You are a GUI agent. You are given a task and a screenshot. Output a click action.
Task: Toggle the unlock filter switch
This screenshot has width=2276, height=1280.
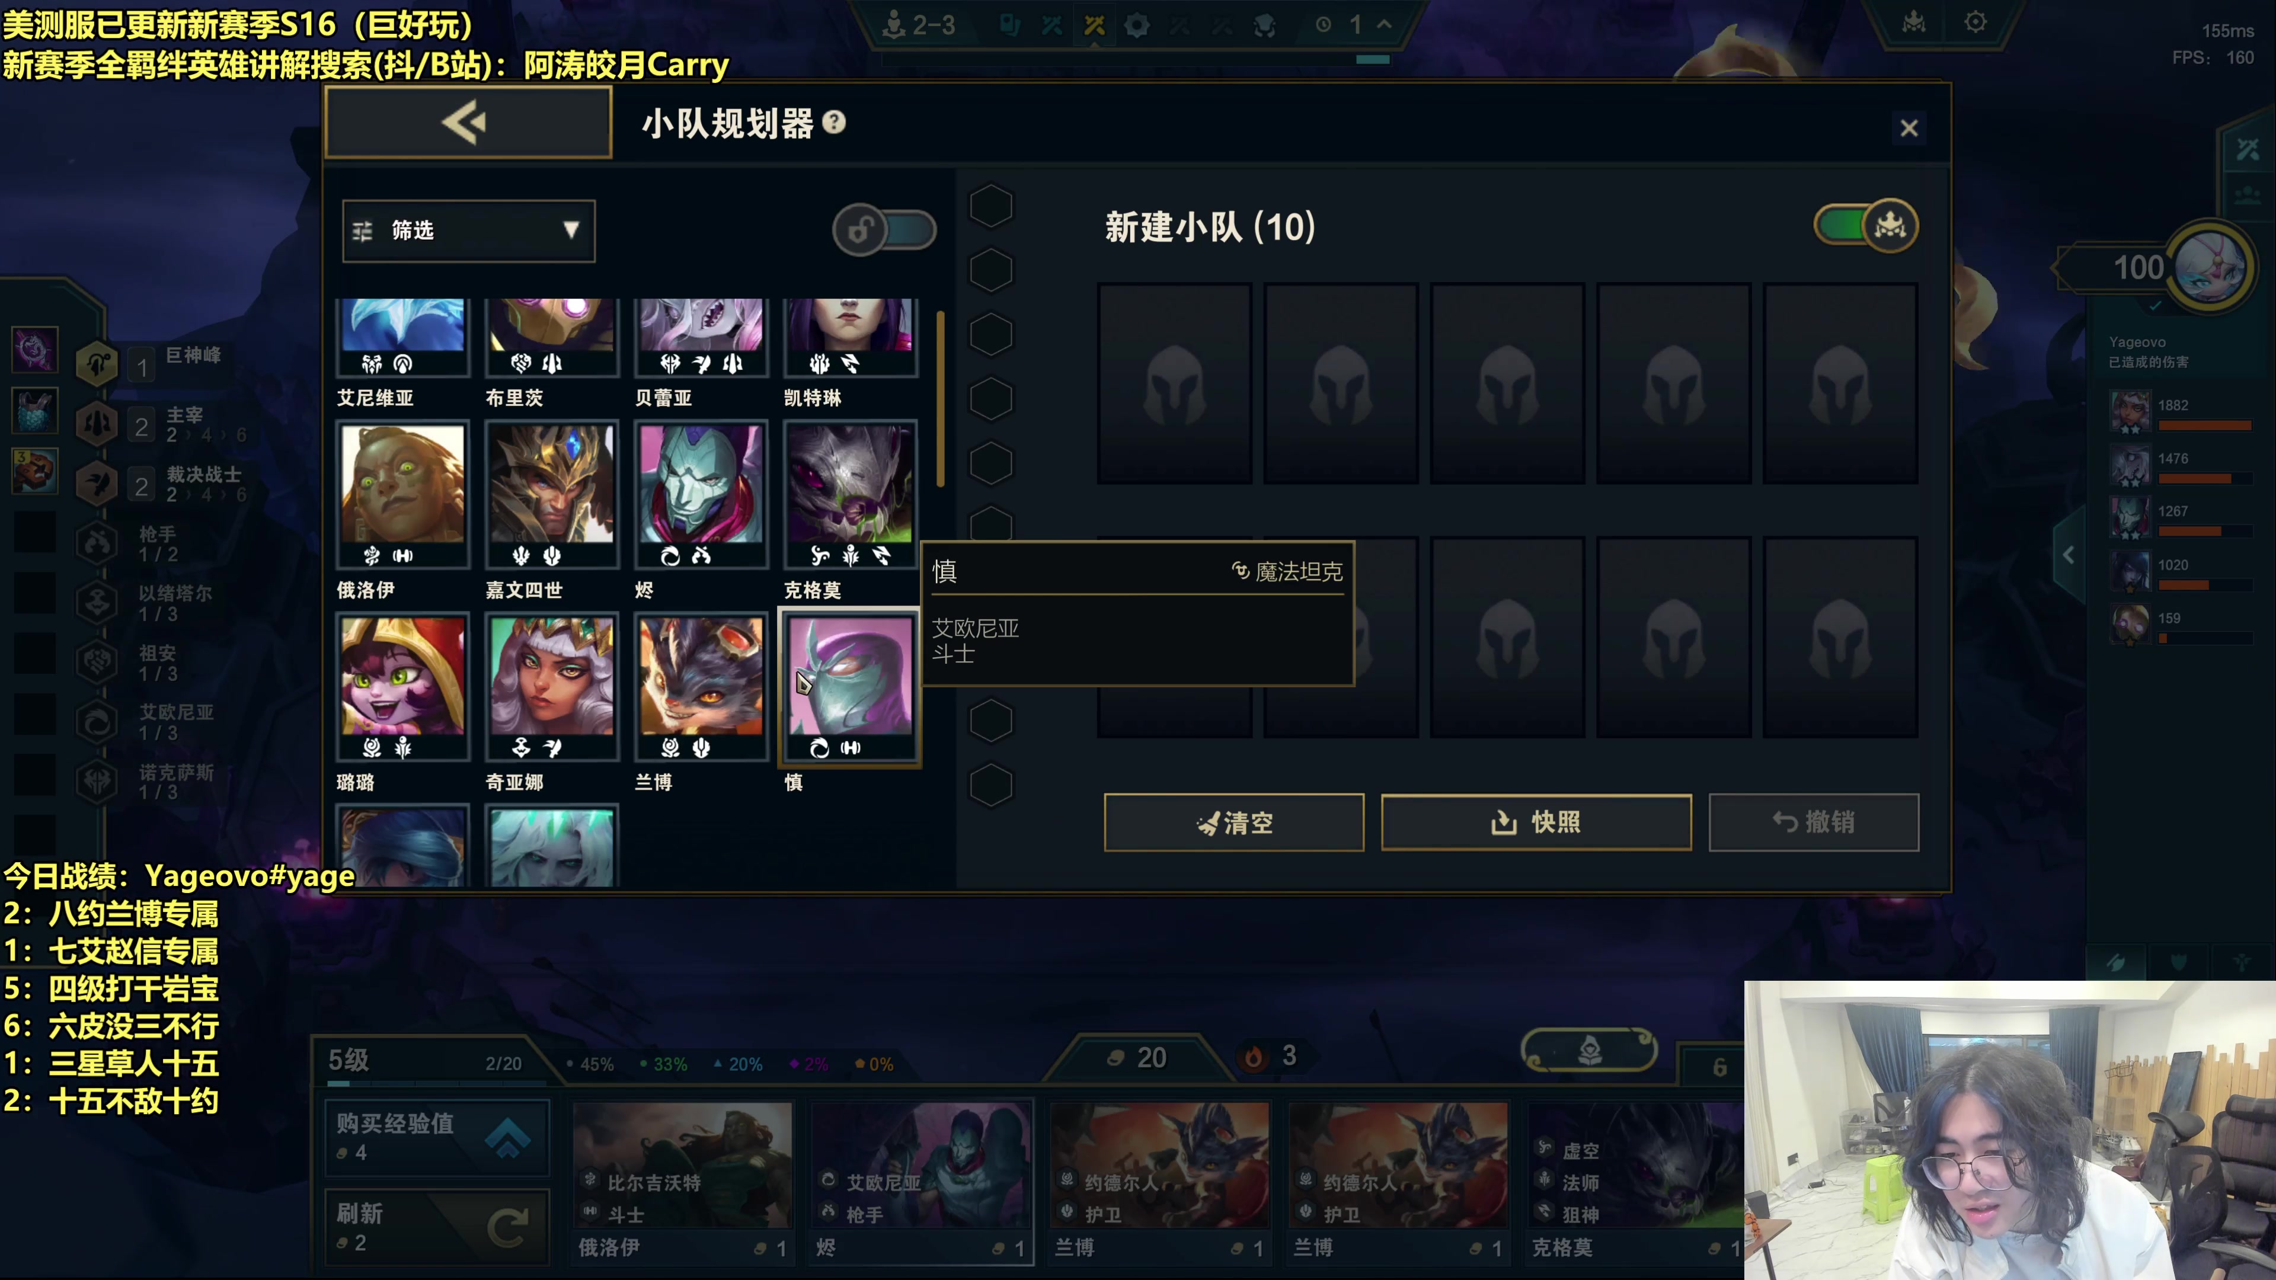(x=884, y=231)
